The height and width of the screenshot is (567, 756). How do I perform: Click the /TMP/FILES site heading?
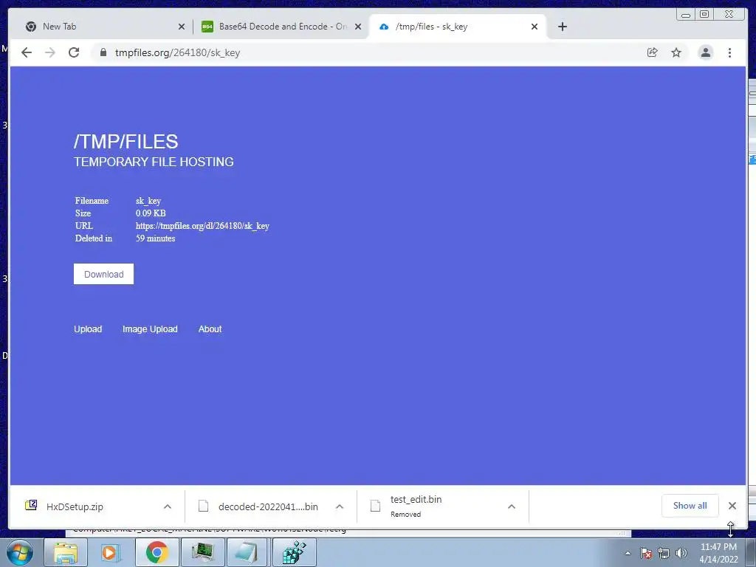(126, 142)
